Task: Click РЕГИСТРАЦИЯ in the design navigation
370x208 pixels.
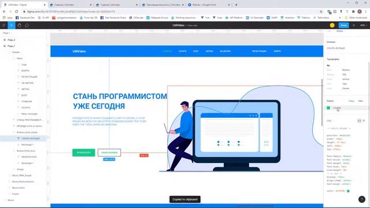Action: (x=259, y=51)
